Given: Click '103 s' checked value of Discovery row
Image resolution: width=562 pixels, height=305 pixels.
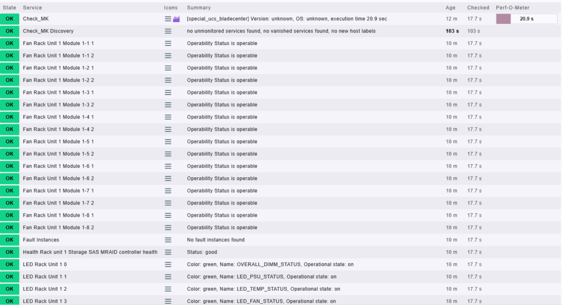Looking at the screenshot, I should [x=474, y=31].
